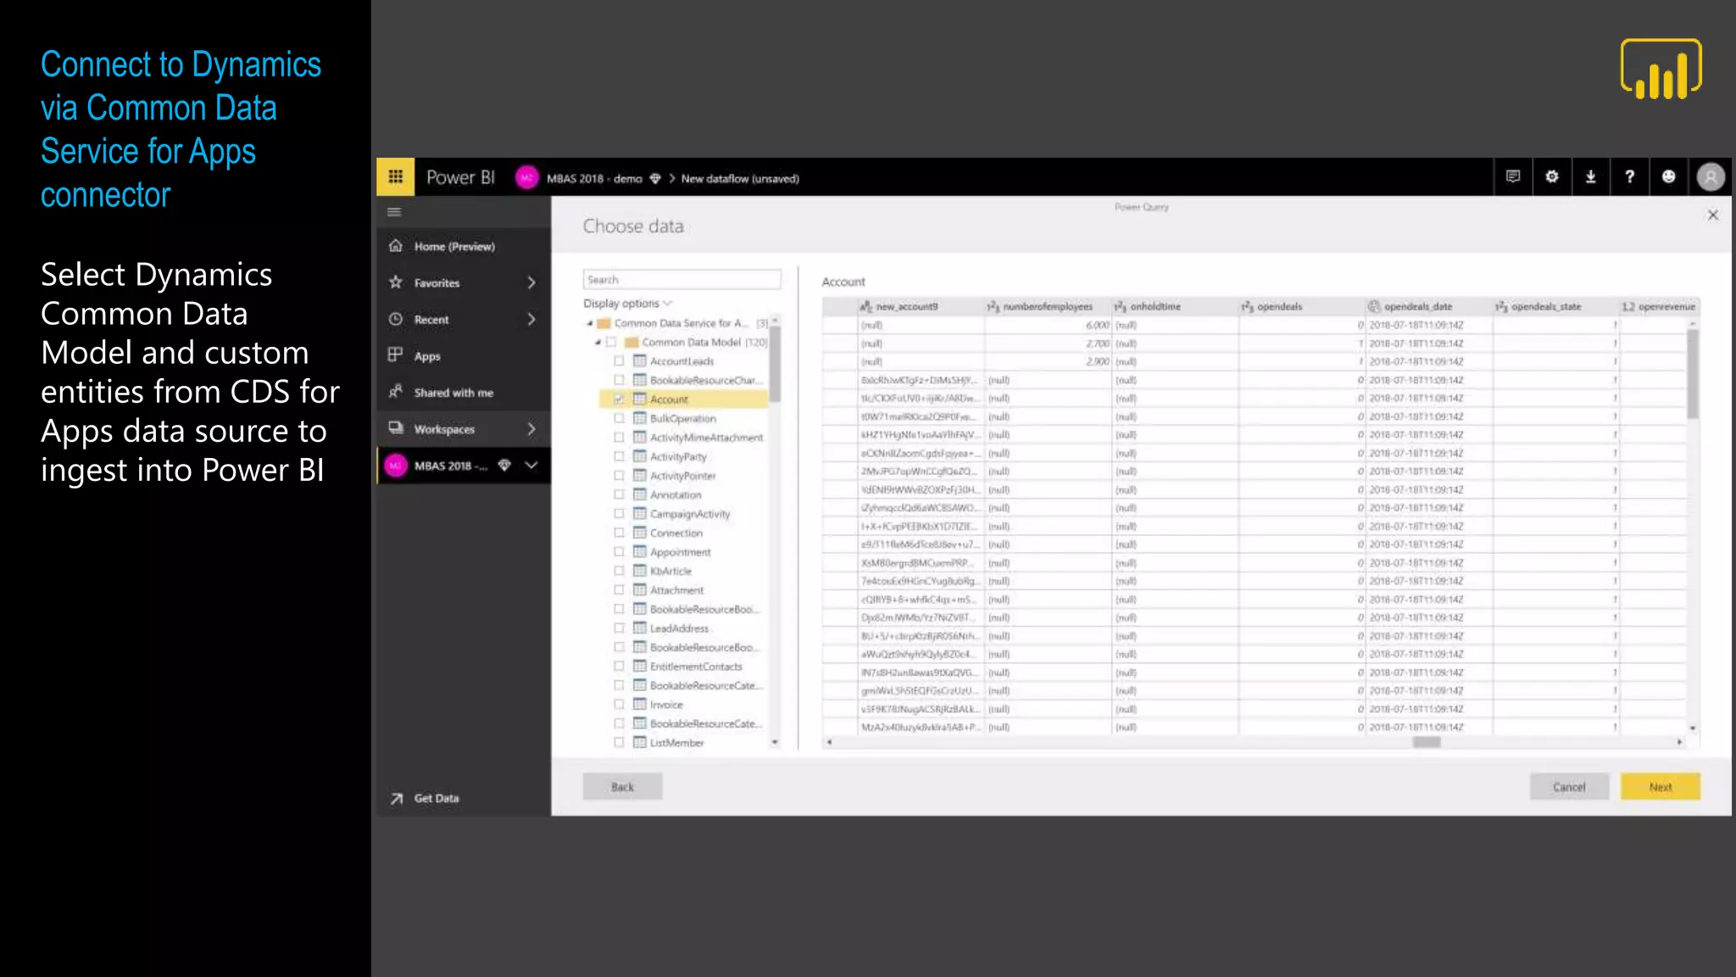This screenshot has height=977, width=1736.
Task: Expand the Display options dropdown
Action: point(627,304)
